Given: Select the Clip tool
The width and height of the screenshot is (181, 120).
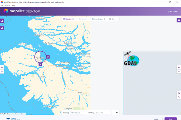Looking at the screenshot, I should (112, 19).
